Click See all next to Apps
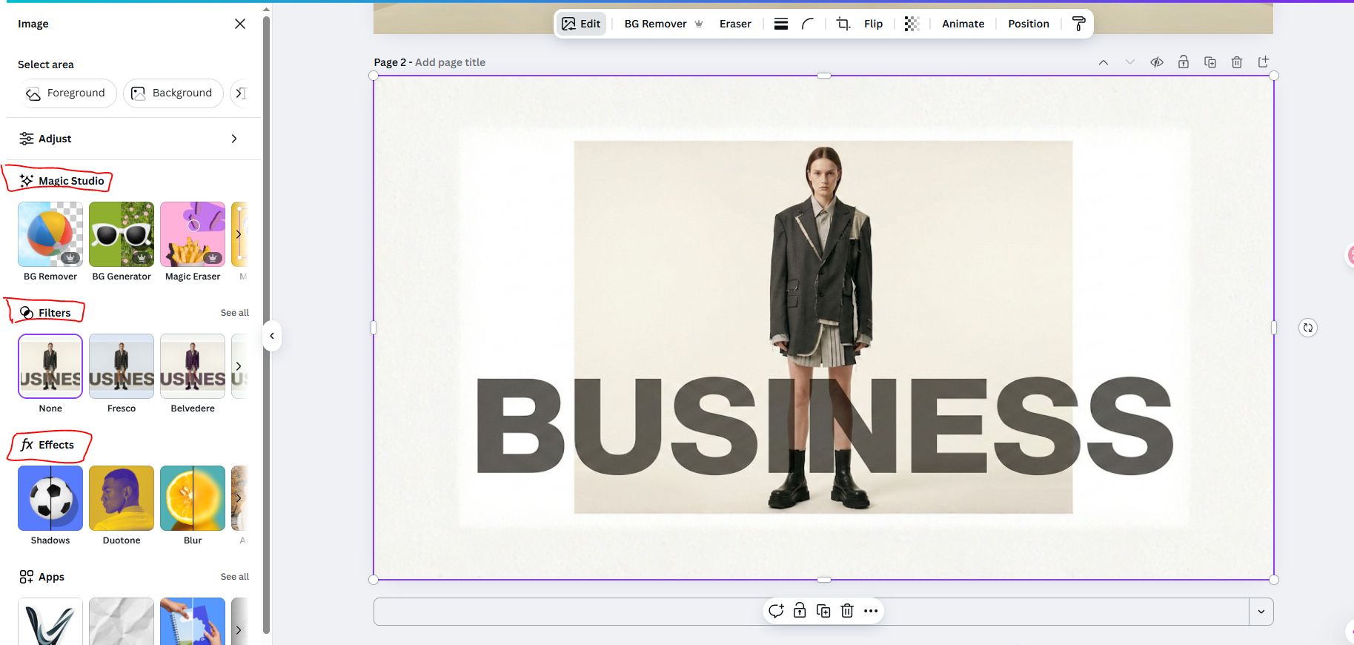Screen dimensions: 1354x645 (x=234, y=577)
